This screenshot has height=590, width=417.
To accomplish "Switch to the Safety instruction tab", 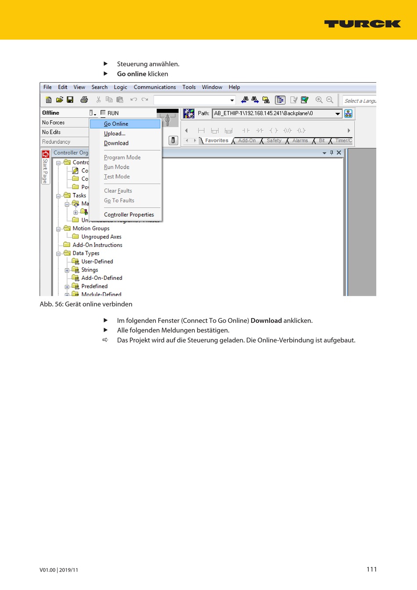I will click(274, 141).
